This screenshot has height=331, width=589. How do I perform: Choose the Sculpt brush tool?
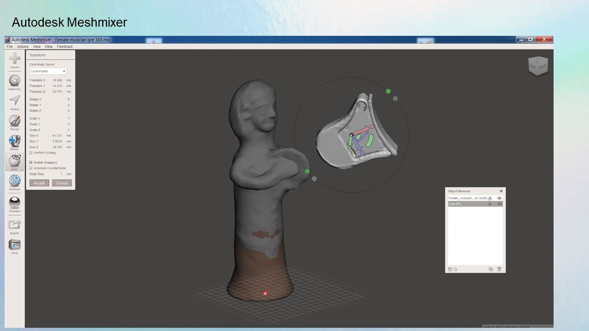(15, 121)
